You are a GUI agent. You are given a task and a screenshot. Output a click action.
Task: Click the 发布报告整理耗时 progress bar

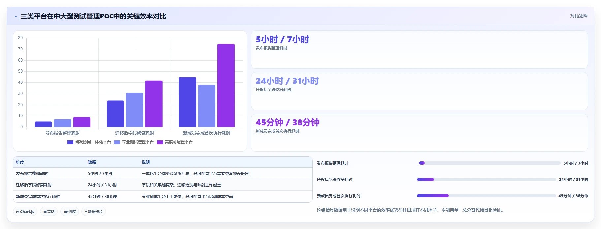point(490,163)
